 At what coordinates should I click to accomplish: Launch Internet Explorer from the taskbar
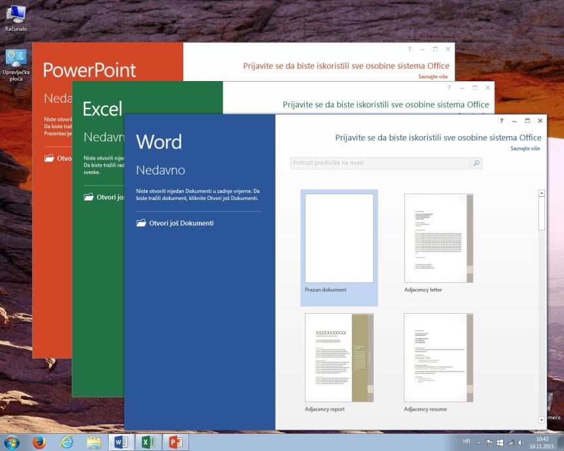pyautogui.click(x=67, y=443)
